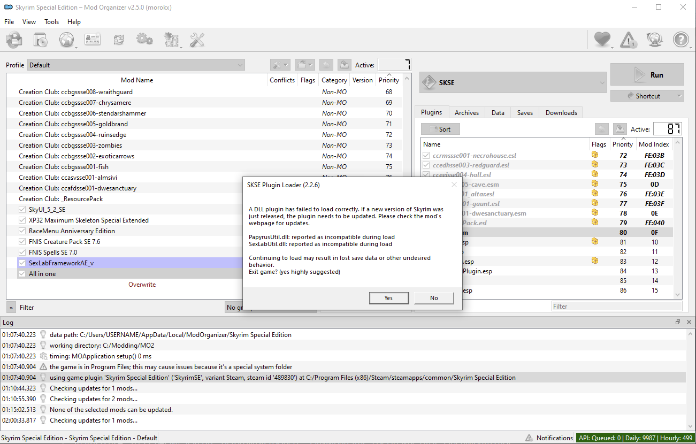Click the API Queued status indicator
Viewport: 696px width, 444px height.
coord(634,438)
